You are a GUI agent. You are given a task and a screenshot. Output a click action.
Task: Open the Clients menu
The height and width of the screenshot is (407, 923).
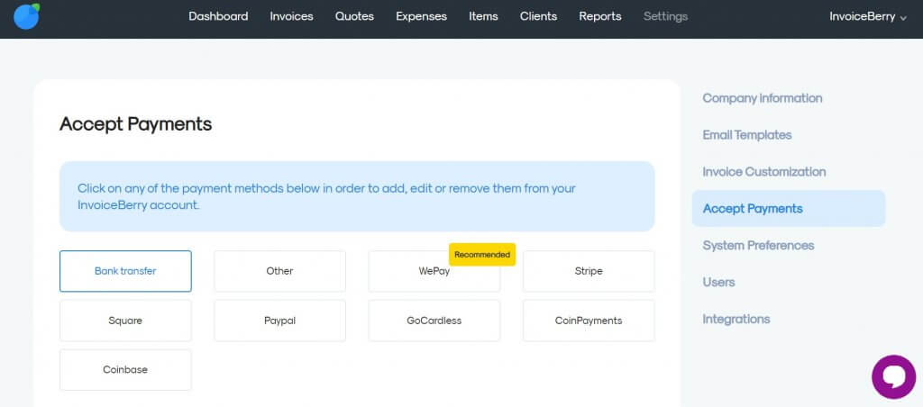(539, 16)
